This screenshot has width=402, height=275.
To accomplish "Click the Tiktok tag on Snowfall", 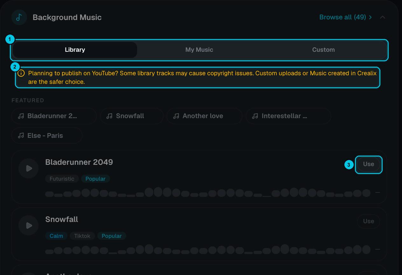I will (x=82, y=236).
